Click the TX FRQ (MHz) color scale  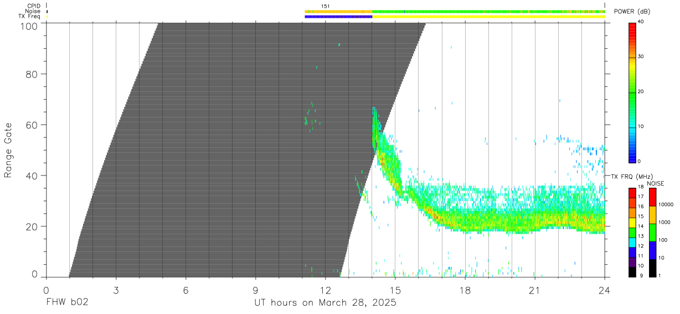[632, 232]
